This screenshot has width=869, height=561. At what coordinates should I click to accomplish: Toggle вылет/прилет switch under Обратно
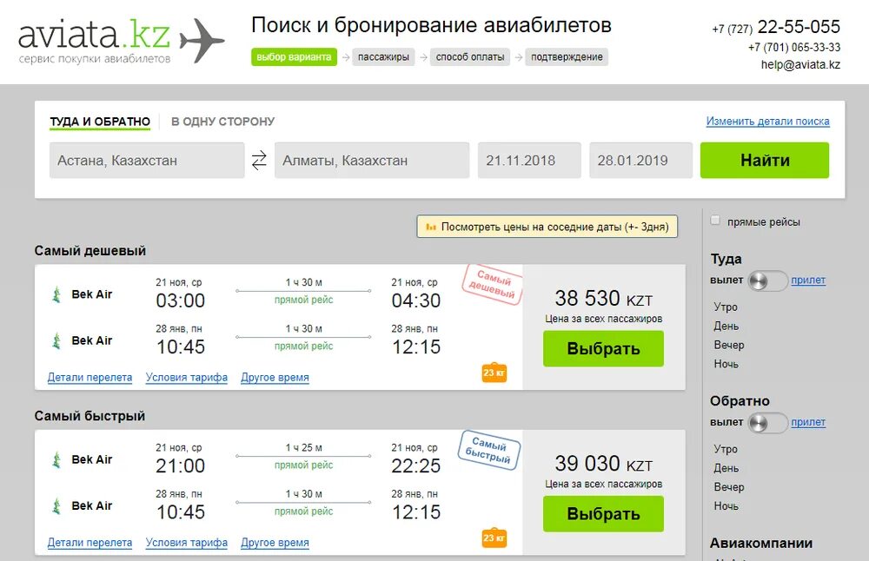coord(767,423)
